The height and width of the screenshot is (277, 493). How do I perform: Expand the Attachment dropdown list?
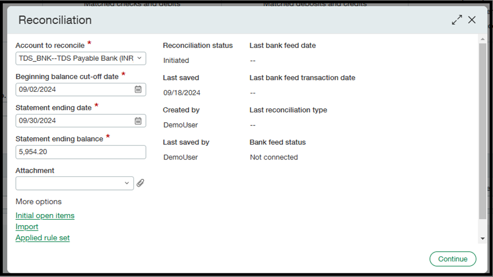(x=127, y=183)
